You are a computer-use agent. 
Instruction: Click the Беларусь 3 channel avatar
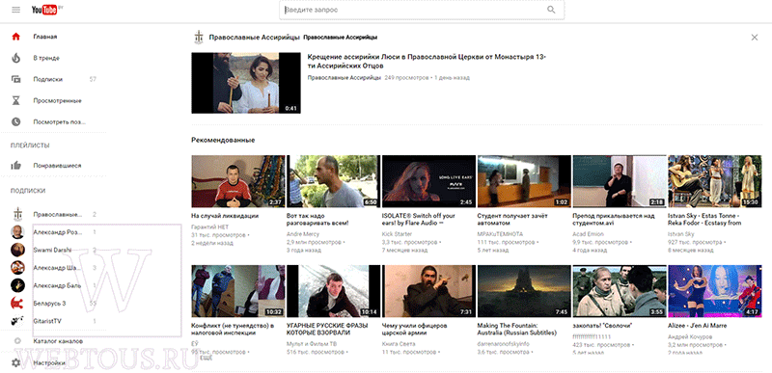point(17,304)
